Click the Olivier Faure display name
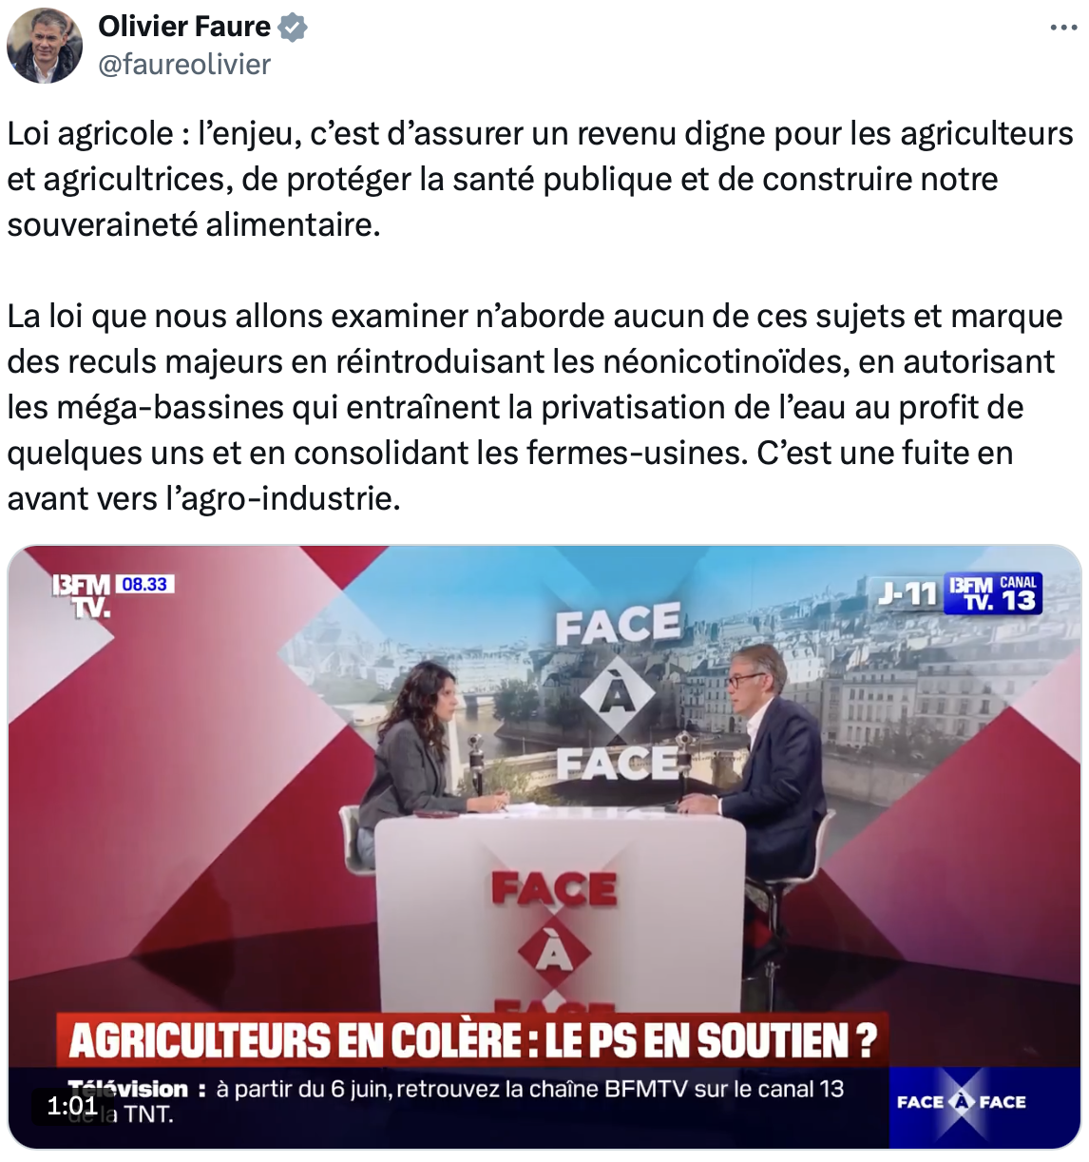 click(x=184, y=27)
